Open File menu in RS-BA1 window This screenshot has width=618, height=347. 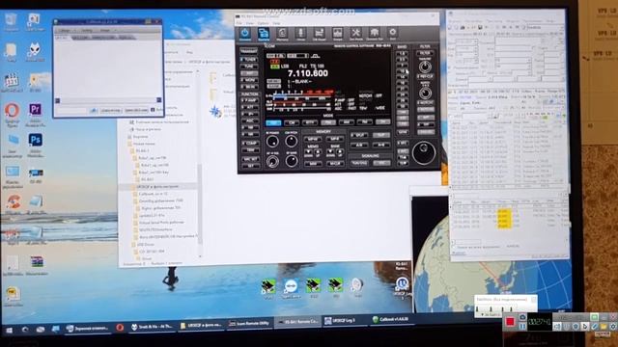239,23
